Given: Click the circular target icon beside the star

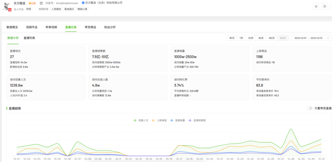Looking at the screenshot, I should click(x=325, y=6).
